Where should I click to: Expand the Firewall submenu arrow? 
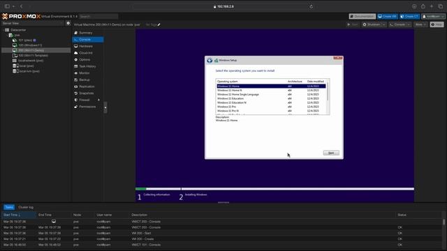tap(99, 100)
